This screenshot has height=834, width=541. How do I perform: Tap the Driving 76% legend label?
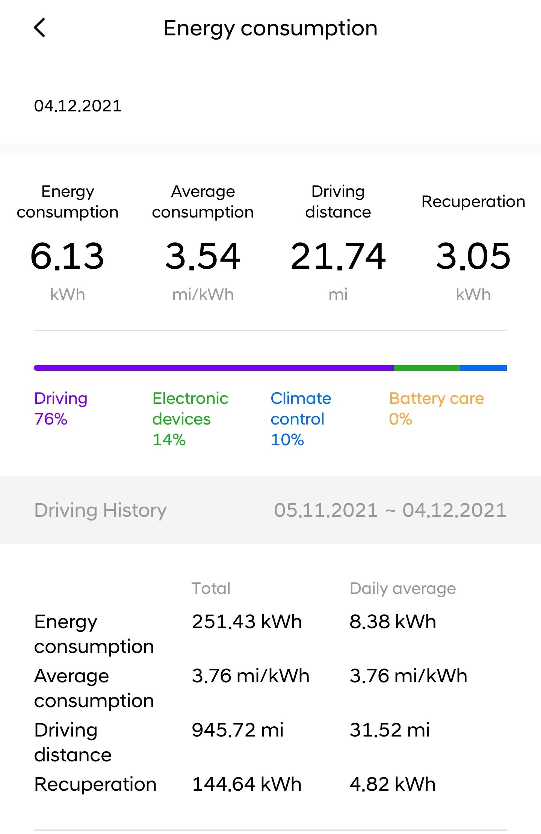tap(61, 408)
